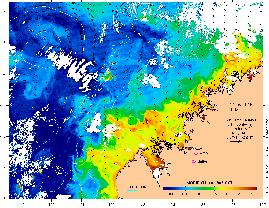Click the color bar value 0.05

(x=173, y=194)
